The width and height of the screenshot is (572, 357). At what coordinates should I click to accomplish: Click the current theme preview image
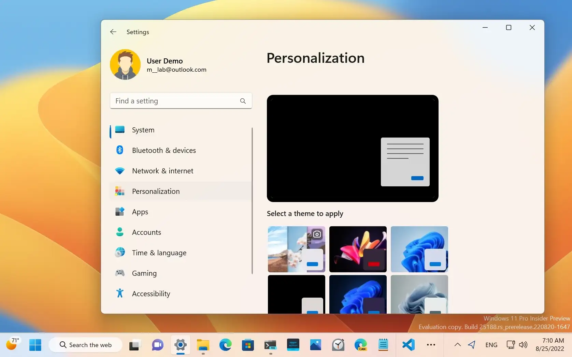coord(353,148)
